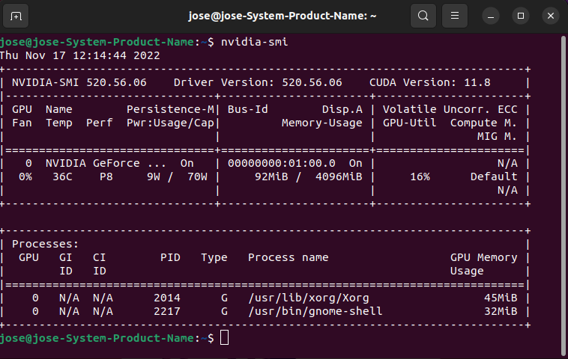Click the PID column header
This screenshot has width=568, height=359.
coord(170,257)
